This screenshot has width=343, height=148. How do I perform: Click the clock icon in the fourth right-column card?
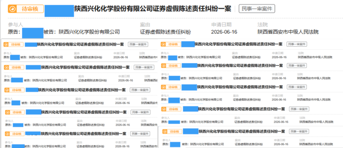[164, 109]
